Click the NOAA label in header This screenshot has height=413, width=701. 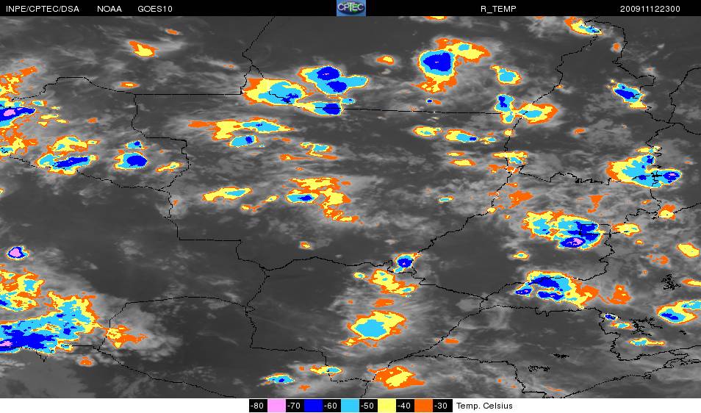pyautogui.click(x=109, y=9)
